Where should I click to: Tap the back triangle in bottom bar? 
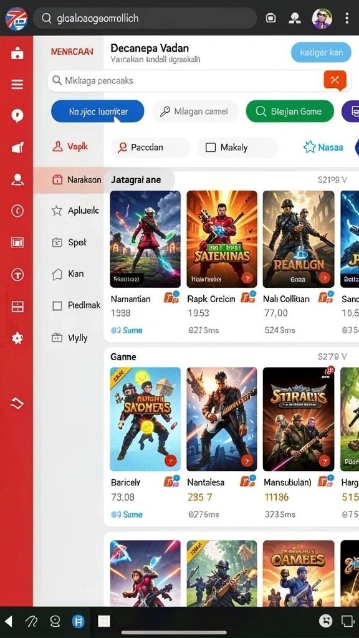click(x=8, y=621)
